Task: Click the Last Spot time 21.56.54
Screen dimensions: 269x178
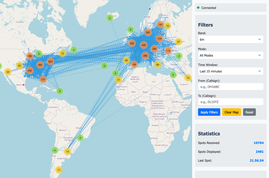Action: [257, 160]
